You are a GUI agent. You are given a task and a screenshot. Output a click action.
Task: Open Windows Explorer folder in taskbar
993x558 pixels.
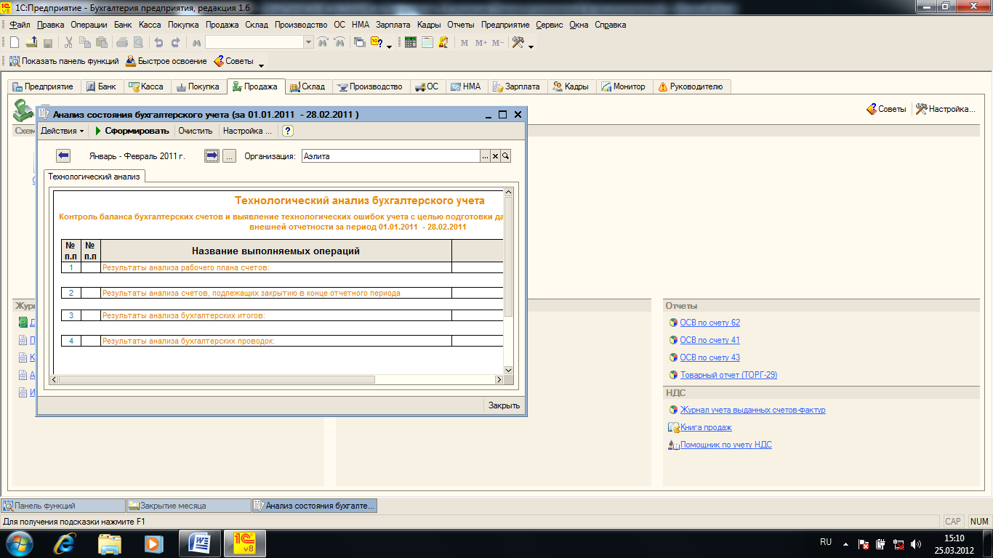click(x=110, y=543)
